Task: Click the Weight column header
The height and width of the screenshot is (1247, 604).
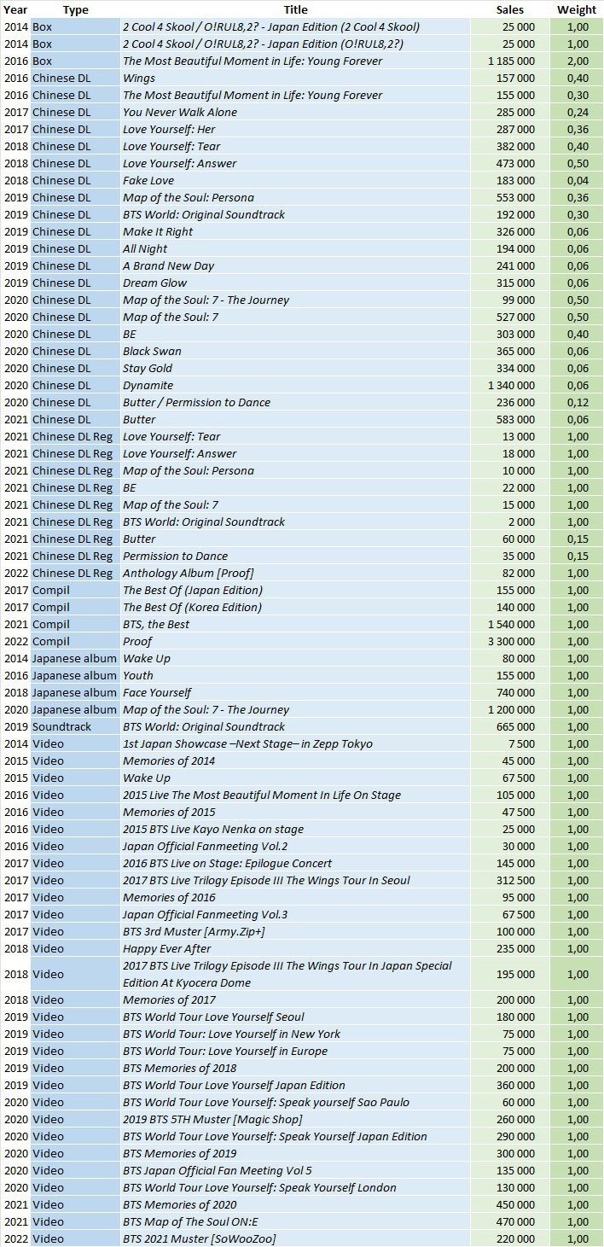Action: (577, 9)
